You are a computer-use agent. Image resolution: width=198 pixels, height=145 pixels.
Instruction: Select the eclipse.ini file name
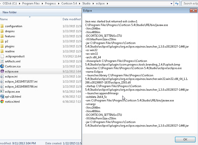pos(11,77)
